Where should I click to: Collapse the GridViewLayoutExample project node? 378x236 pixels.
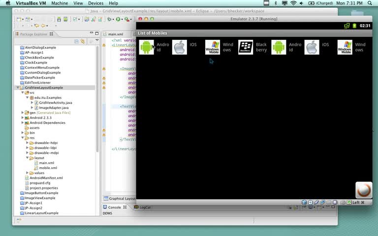pos(18,88)
